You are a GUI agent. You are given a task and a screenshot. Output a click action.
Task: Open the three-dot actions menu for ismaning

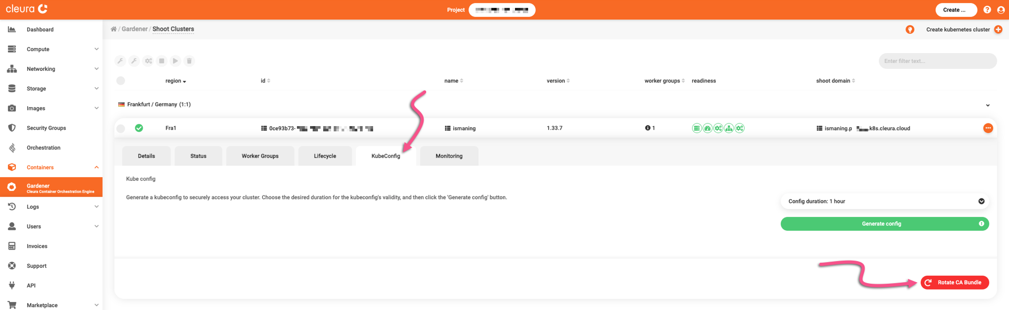988,128
